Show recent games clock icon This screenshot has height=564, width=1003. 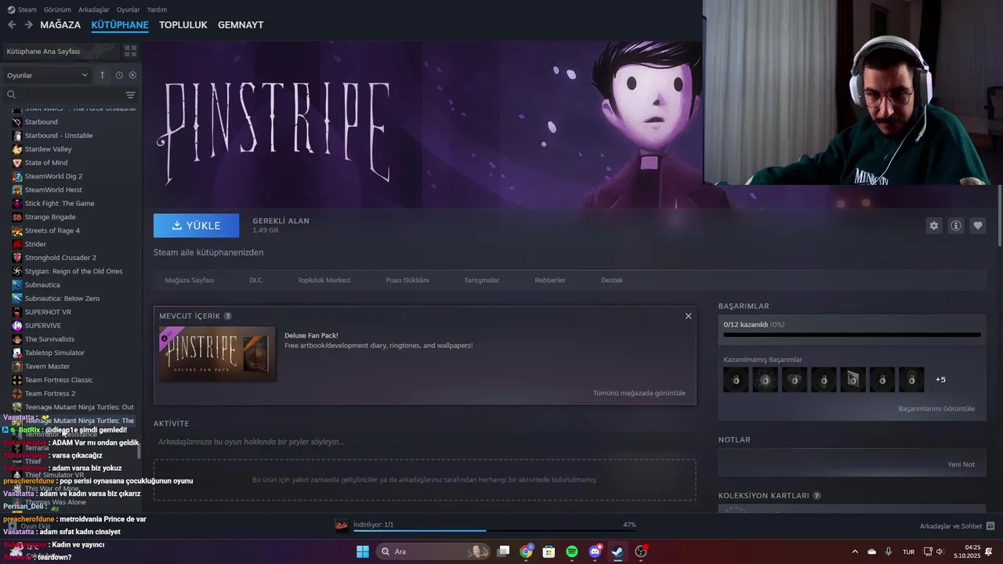(119, 75)
